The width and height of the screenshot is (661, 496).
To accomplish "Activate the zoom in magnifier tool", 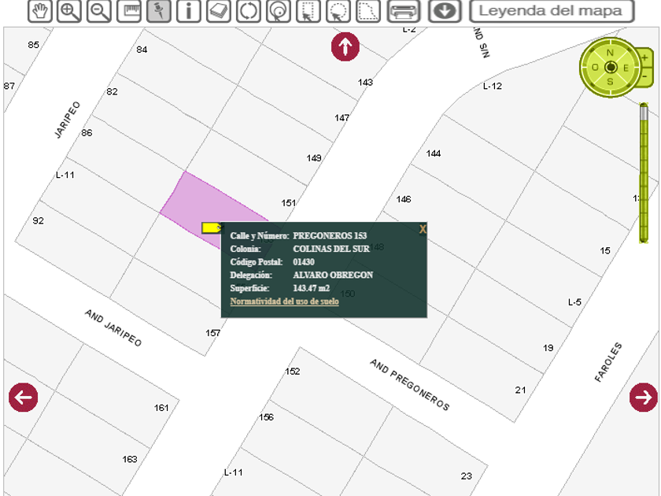I will pos(69,10).
